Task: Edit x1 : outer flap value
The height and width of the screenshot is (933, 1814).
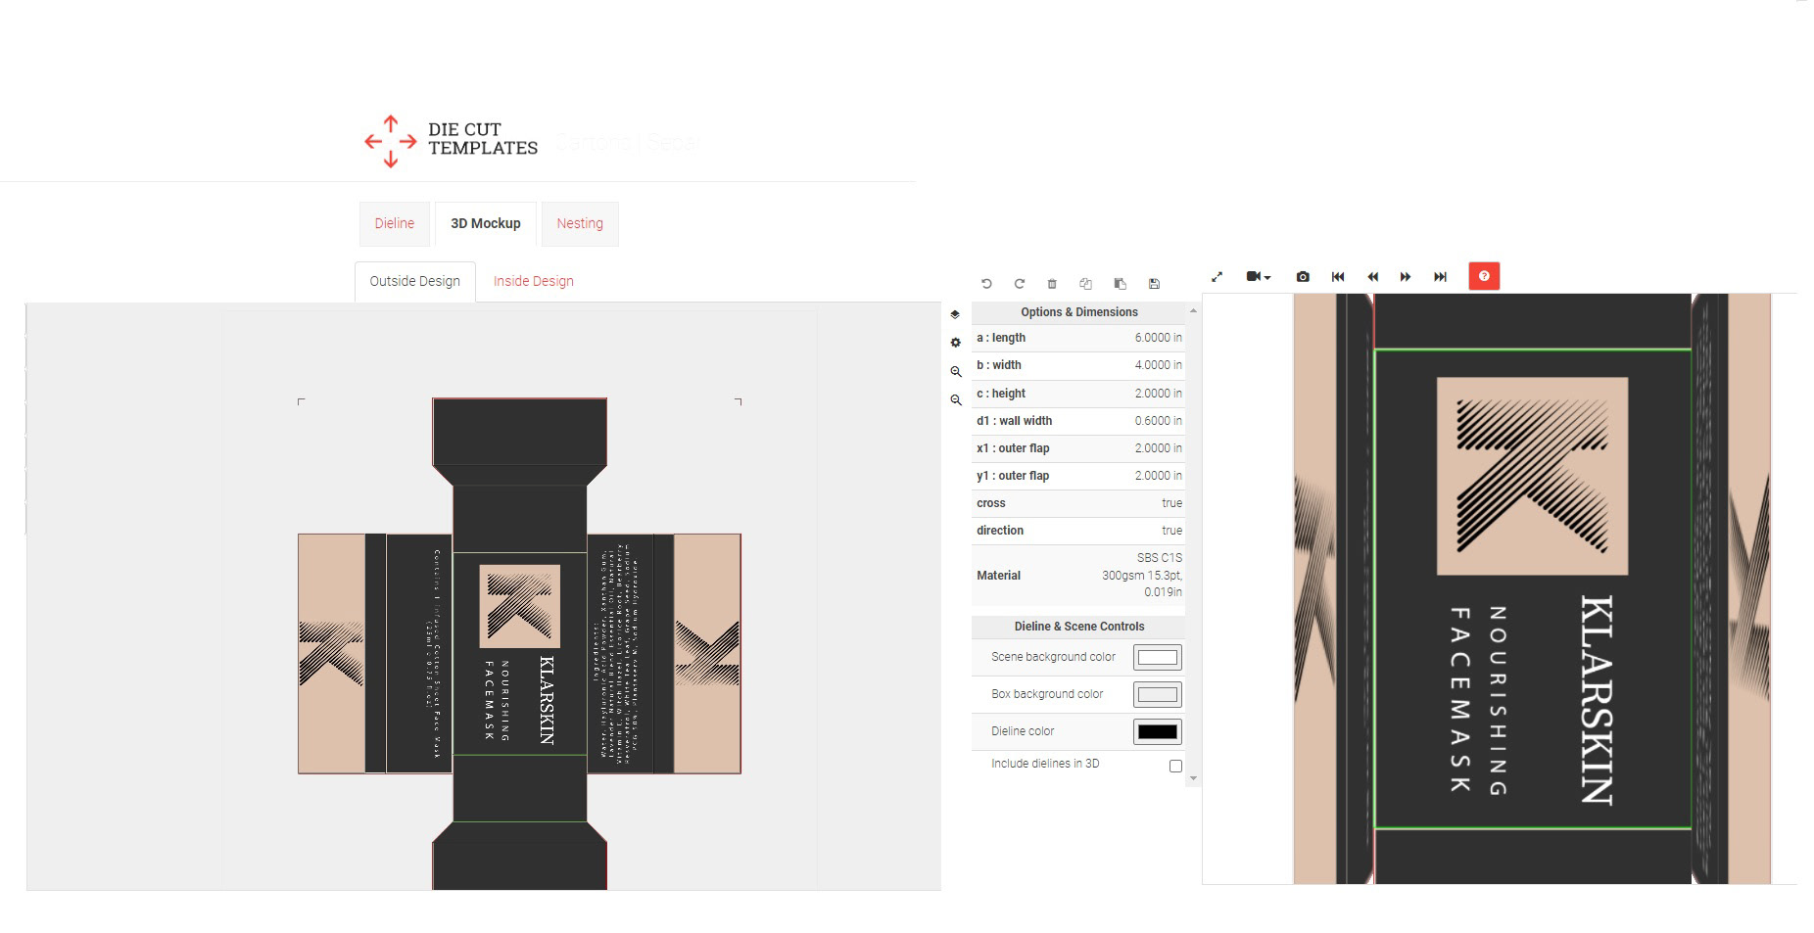Action: (x=1159, y=448)
